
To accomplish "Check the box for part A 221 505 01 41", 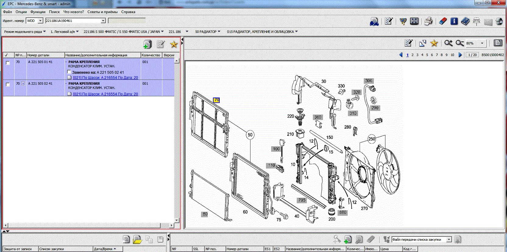I will click(8, 63).
